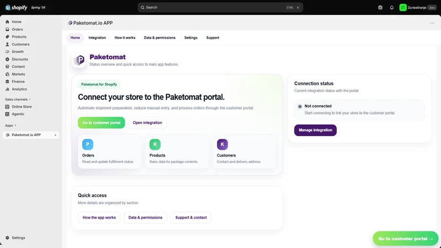The image size is (441, 248).
Task: Click the green Go to customer portal button
Action: point(101,122)
